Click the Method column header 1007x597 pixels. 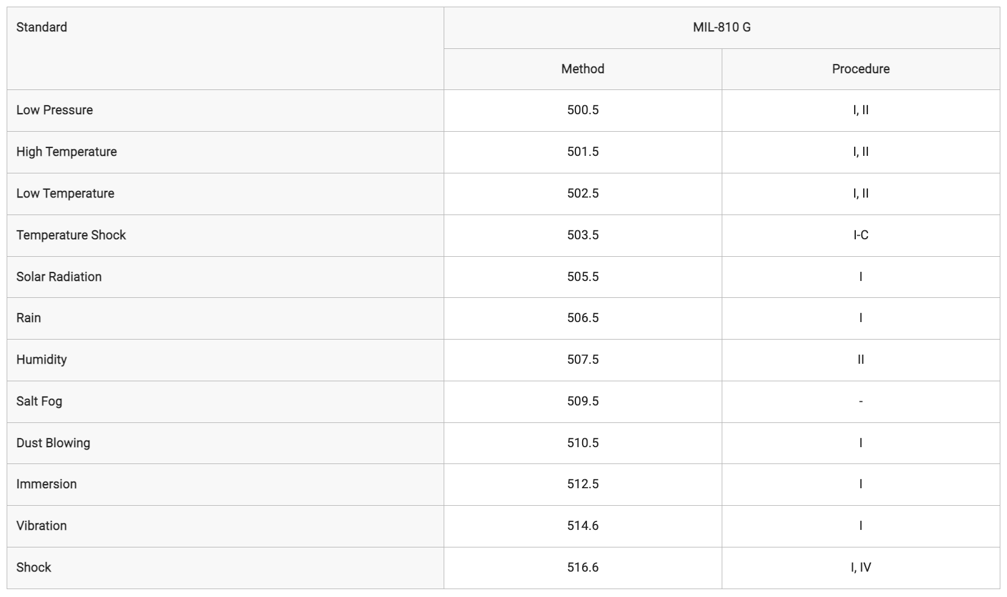[583, 69]
